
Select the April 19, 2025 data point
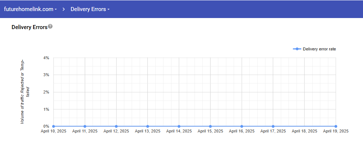click(336, 126)
